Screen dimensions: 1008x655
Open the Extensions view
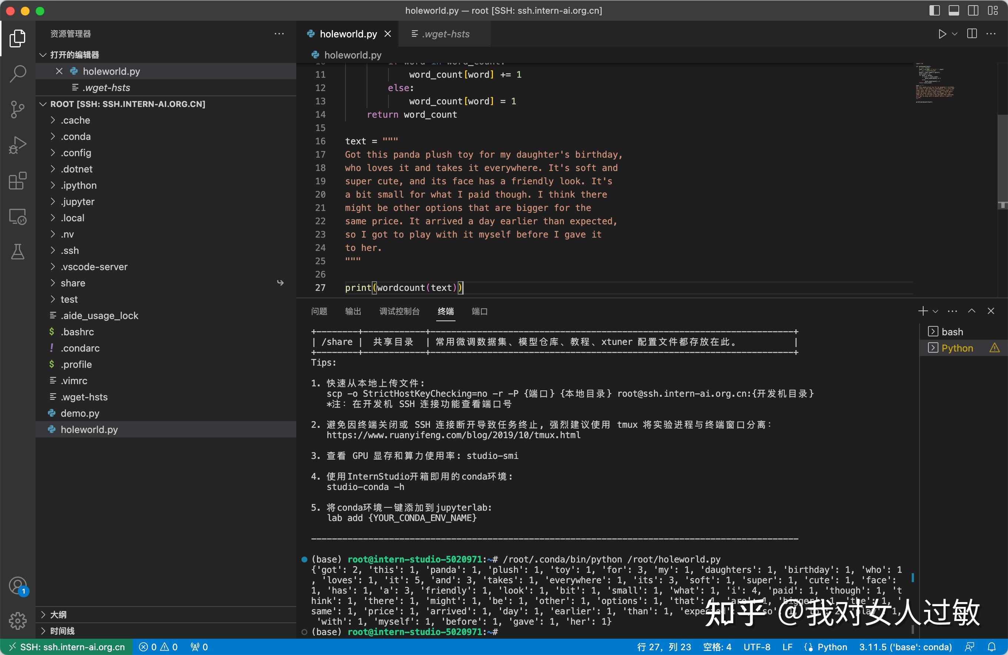click(x=17, y=181)
